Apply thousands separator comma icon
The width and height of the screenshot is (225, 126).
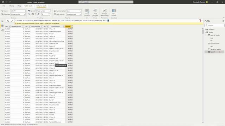[x=36, y=14]
